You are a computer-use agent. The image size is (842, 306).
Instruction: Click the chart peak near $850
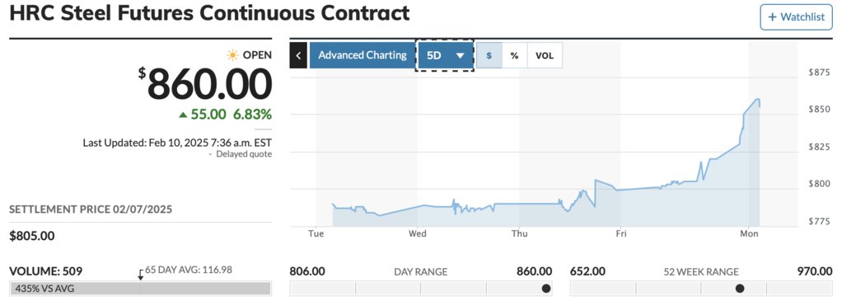coord(758,100)
